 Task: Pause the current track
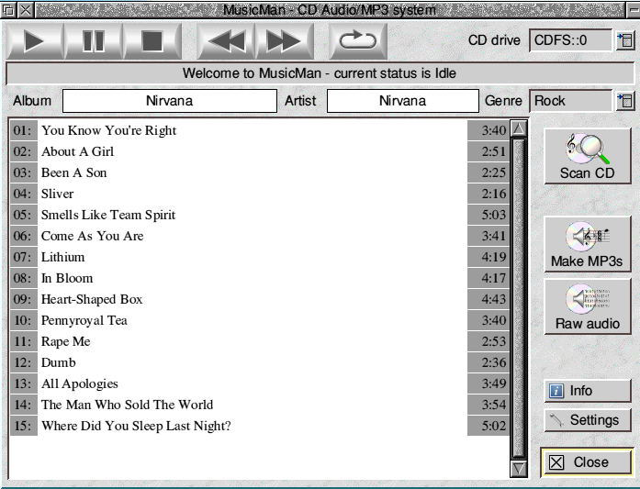[94, 41]
